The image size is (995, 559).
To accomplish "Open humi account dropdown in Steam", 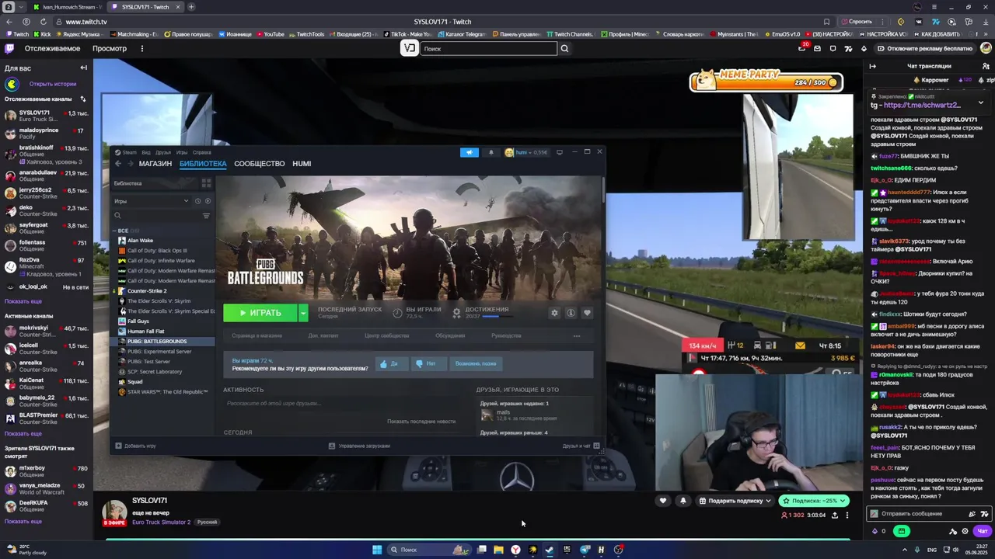I will 527,152.
